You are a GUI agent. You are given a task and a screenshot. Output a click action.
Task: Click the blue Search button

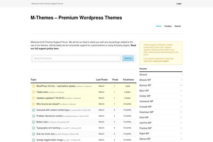pos(128,58)
